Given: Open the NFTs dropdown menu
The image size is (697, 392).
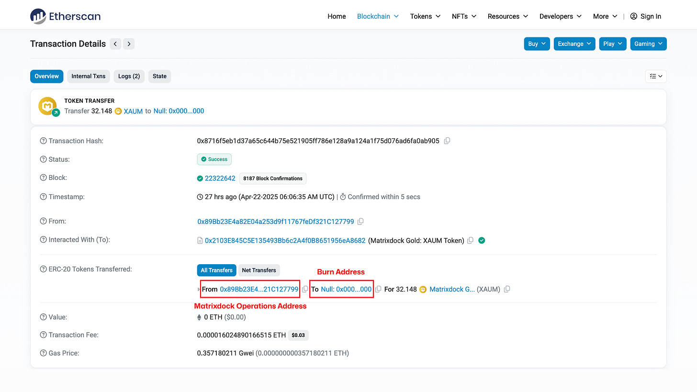Looking at the screenshot, I should (464, 16).
